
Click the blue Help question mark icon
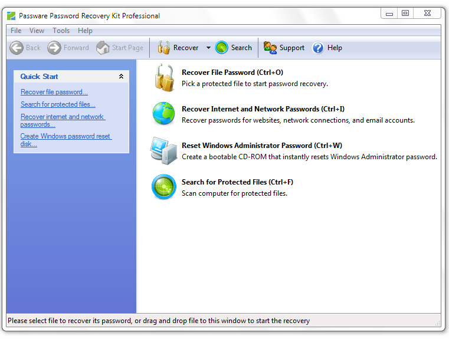tap(318, 48)
